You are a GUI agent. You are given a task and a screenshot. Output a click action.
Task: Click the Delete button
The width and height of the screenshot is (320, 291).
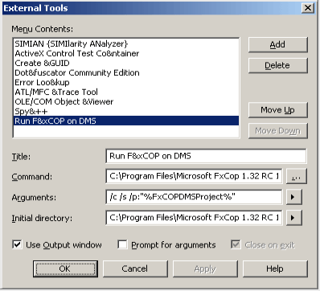pyautogui.click(x=277, y=65)
